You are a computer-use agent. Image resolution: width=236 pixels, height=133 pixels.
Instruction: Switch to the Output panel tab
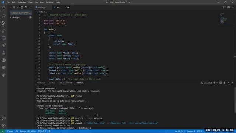52,83
